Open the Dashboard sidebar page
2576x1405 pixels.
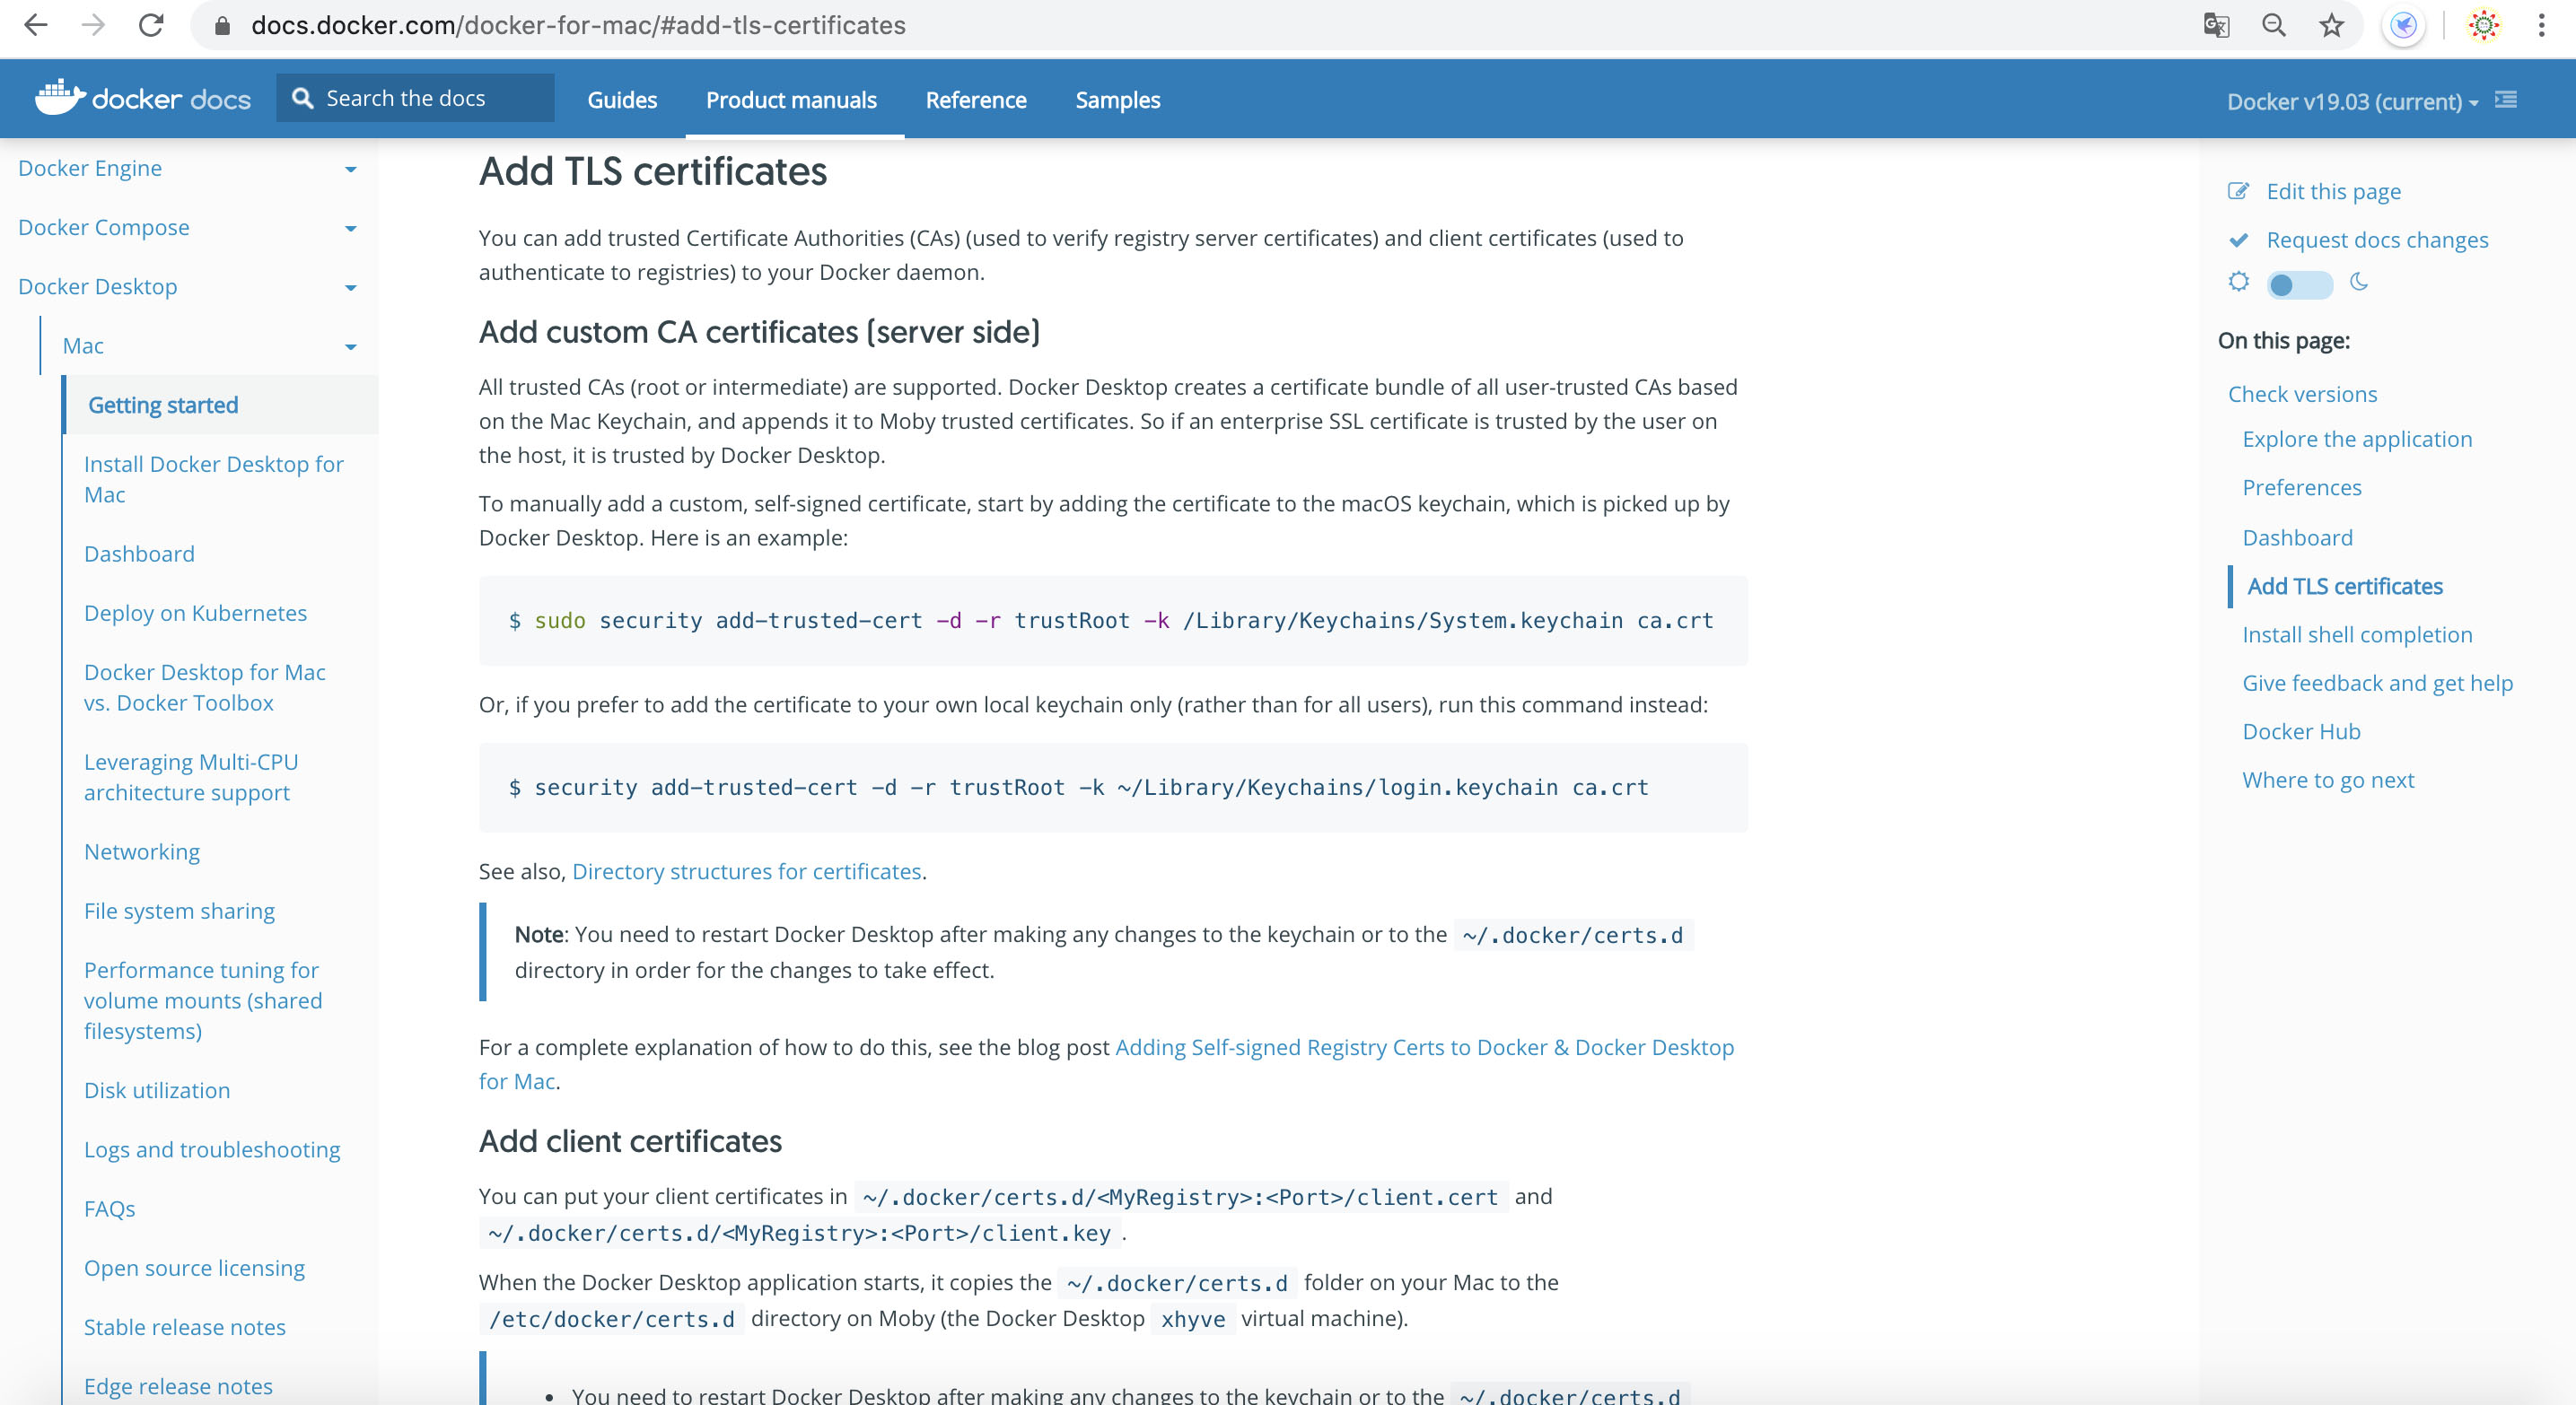point(139,554)
